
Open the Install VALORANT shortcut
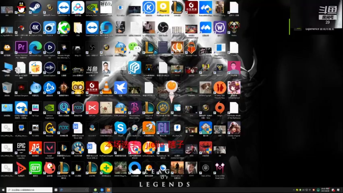tap(50, 148)
